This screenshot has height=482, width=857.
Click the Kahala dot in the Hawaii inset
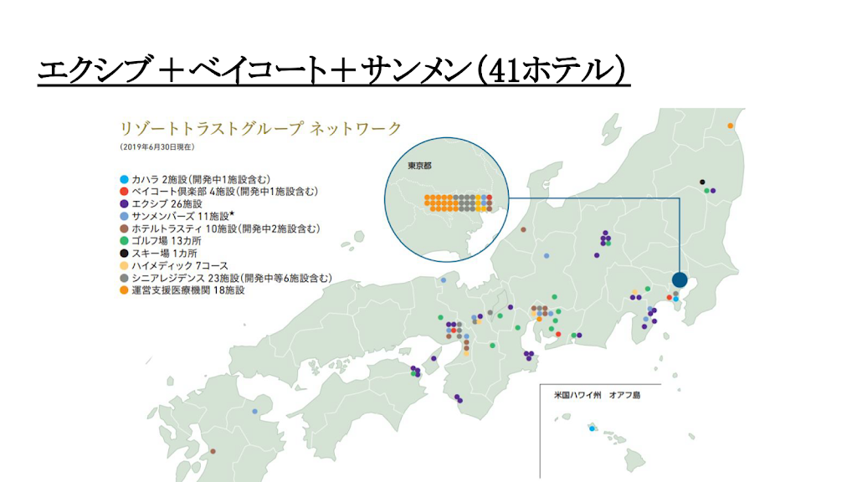592,429
